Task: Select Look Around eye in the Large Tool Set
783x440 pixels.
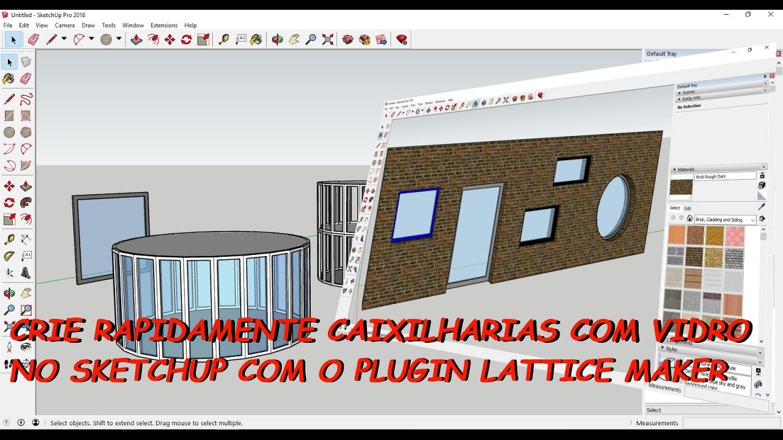Action: [26, 346]
